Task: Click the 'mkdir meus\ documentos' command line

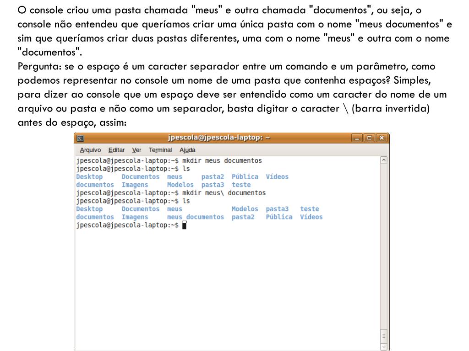Action: click(x=171, y=193)
